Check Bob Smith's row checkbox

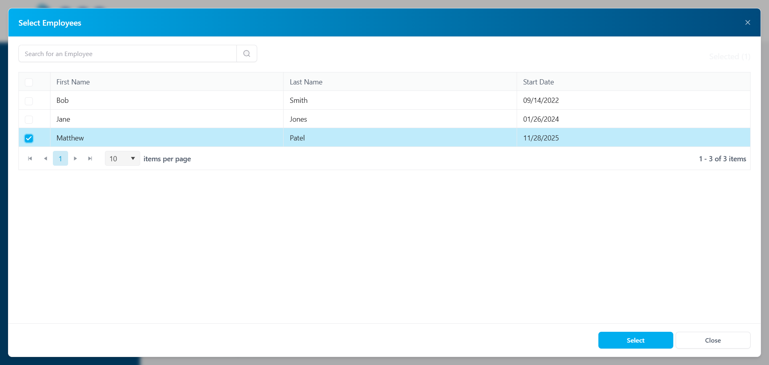29,101
